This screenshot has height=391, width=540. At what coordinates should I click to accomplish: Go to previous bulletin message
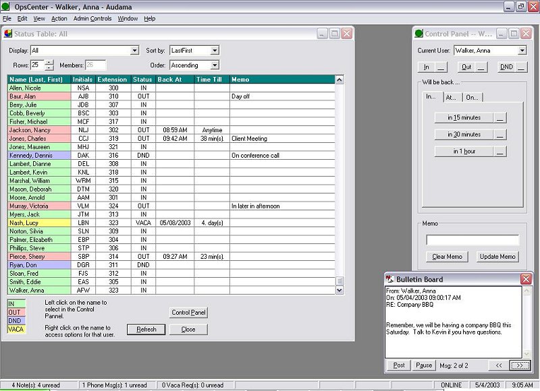click(x=499, y=365)
